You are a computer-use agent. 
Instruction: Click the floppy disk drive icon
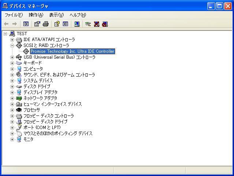(x=19, y=122)
